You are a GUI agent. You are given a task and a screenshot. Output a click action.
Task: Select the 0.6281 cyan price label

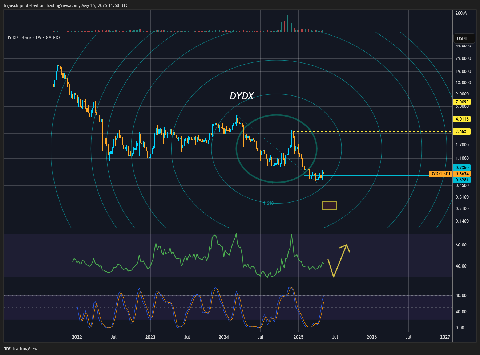[462, 180]
